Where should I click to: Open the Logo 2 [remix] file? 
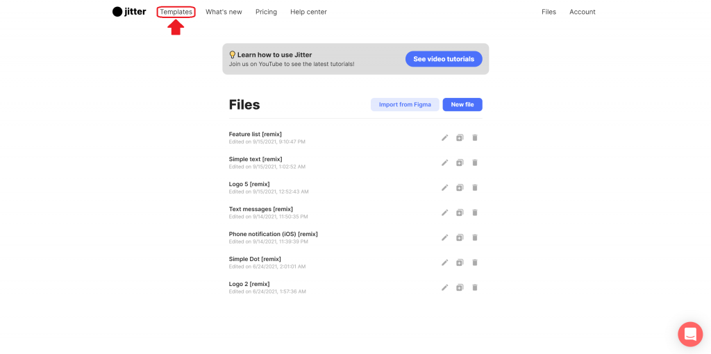(x=249, y=284)
